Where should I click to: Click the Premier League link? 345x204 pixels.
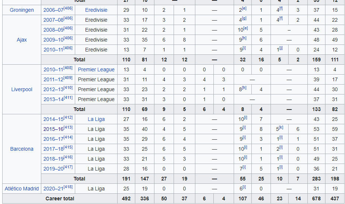pos(96,69)
